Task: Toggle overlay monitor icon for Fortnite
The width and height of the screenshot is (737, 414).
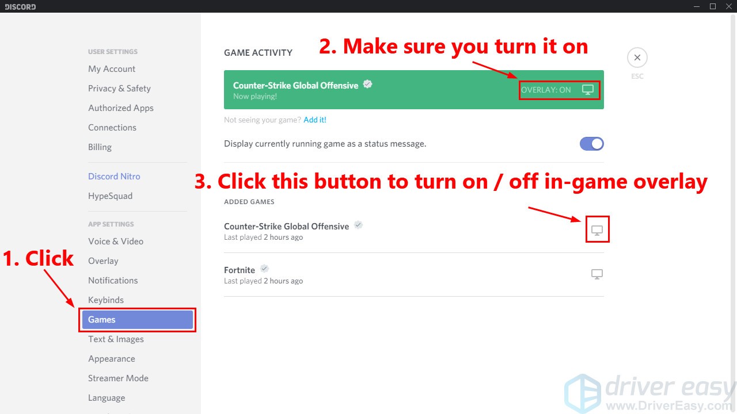Action: [x=597, y=274]
